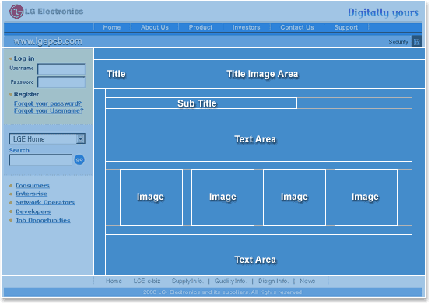This screenshot has height=304, width=431.
Task: Follow the Consumers link
Action: tap(33, 186)
